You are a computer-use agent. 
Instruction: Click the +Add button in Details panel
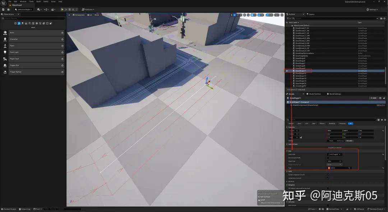coord(373,98)
